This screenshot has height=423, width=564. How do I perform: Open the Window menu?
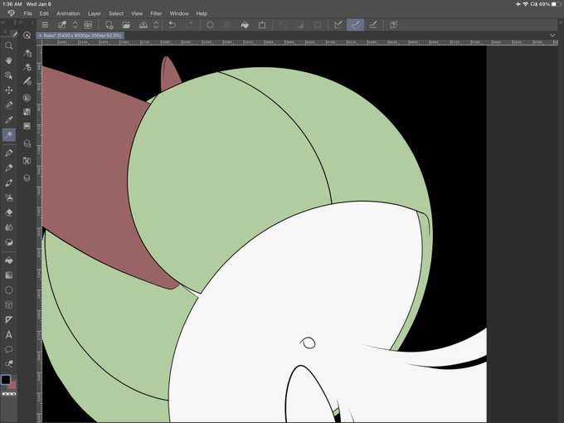click(179, 13)
